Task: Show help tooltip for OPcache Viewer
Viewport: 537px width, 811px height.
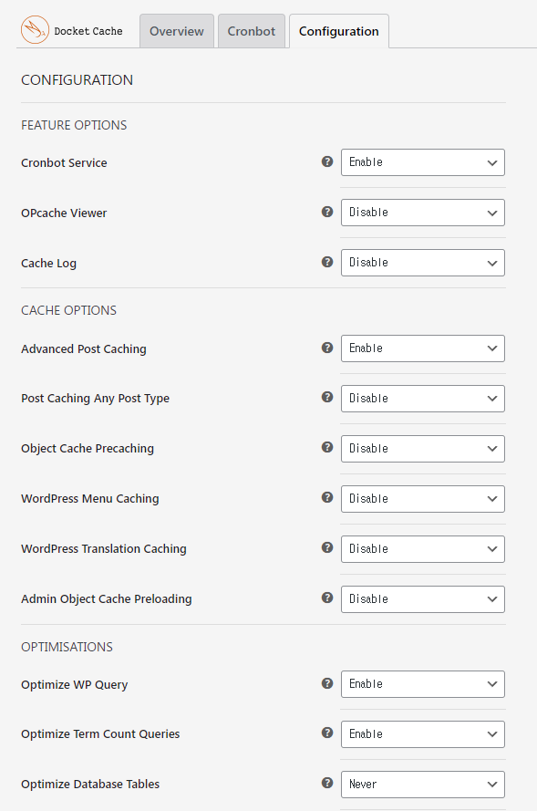Action: click(327, 212)
